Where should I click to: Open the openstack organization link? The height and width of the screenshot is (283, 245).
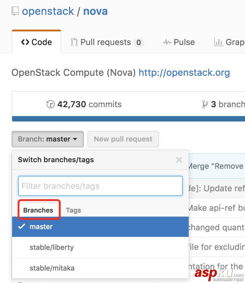pyautogui.click(x=48, y=11)
